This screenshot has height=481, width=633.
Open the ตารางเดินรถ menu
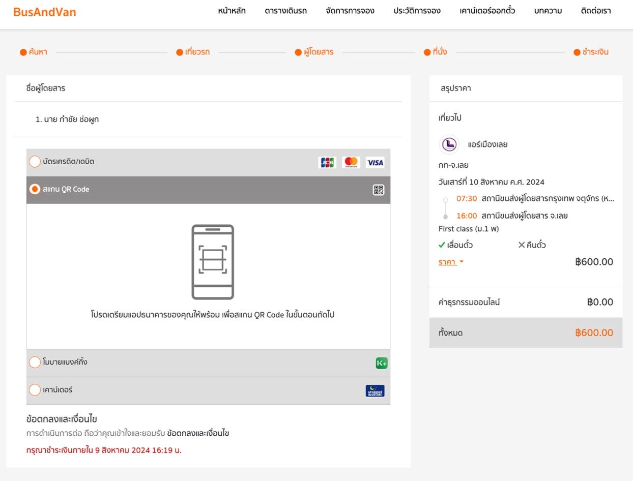[x=286, y=11]
